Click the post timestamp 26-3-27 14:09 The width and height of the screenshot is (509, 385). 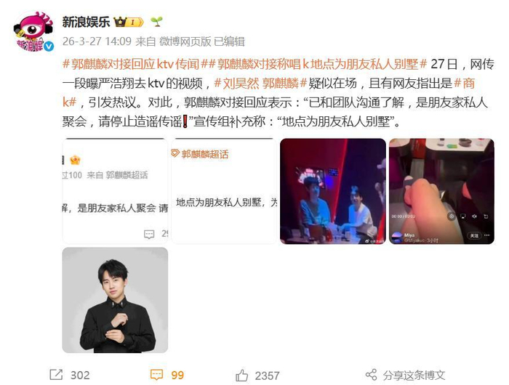(97, 41)
